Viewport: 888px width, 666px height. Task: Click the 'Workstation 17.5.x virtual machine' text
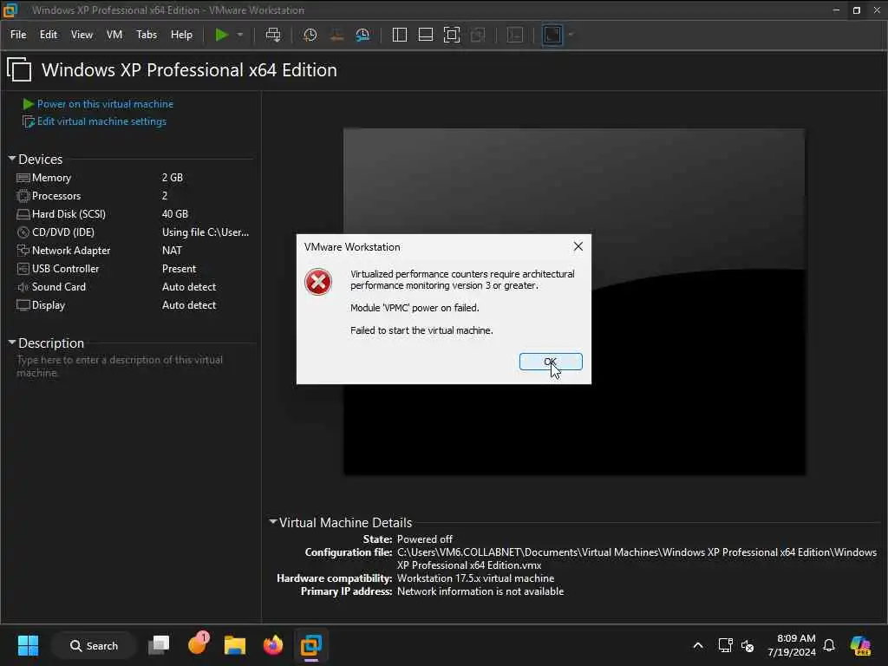[476, 578]
